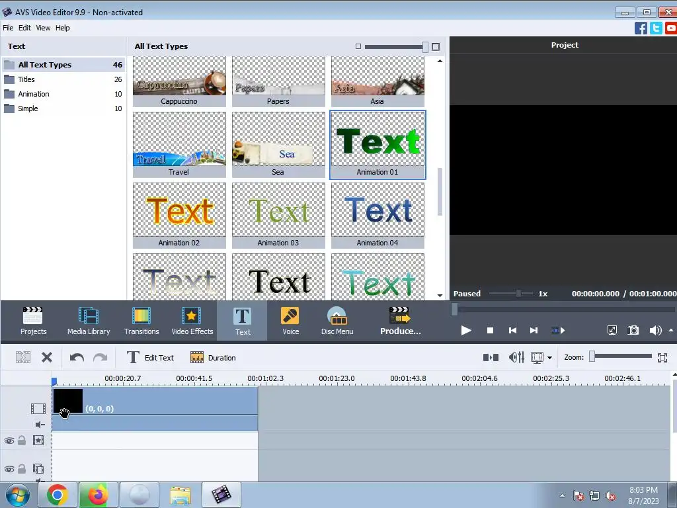Go to the next scene
The image size is (677, 508).
[558, 331]
